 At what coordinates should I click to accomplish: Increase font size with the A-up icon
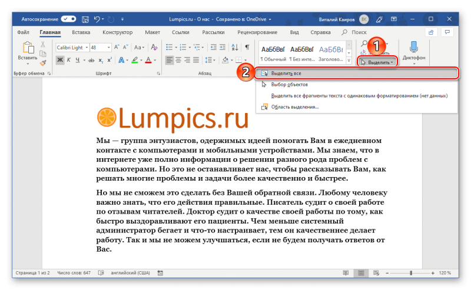117,47
